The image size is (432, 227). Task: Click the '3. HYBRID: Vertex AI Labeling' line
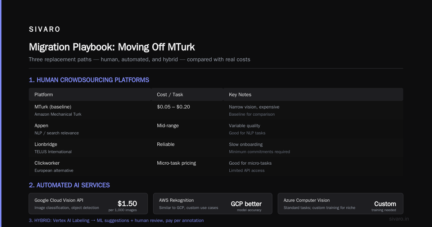[x=116, y=220]
